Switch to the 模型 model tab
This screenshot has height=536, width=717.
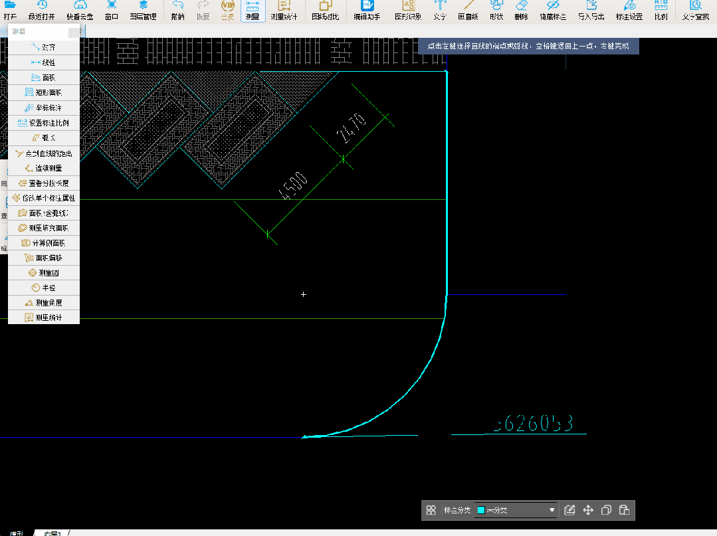click(x=17, y=533)
